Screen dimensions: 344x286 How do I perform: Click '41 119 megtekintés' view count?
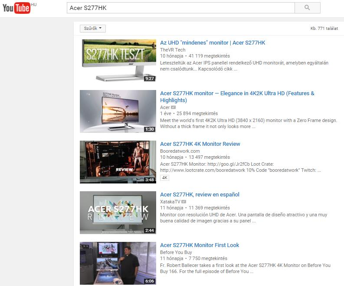tap(209, 56)
